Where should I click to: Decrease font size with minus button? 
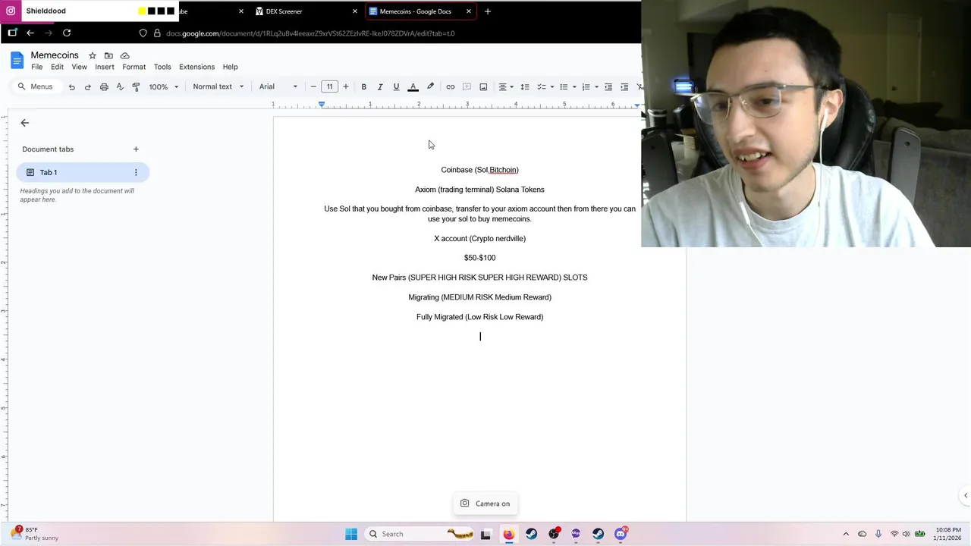(x=313, y=86)
